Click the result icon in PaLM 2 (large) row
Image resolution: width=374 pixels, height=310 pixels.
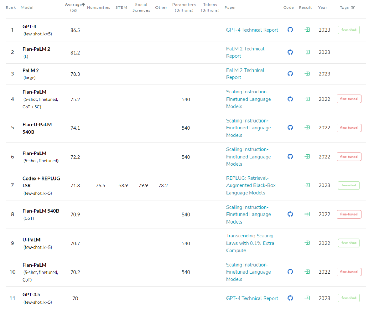(307, 74)
